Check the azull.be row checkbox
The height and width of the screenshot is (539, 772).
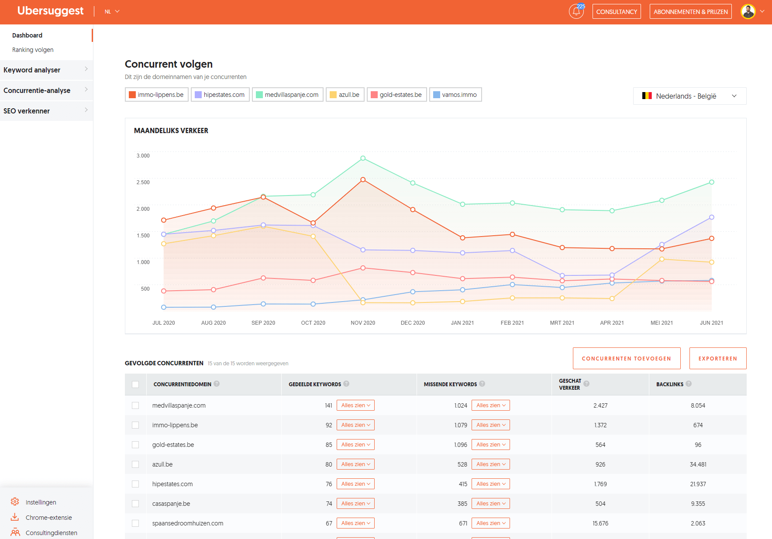pos(135,464)
